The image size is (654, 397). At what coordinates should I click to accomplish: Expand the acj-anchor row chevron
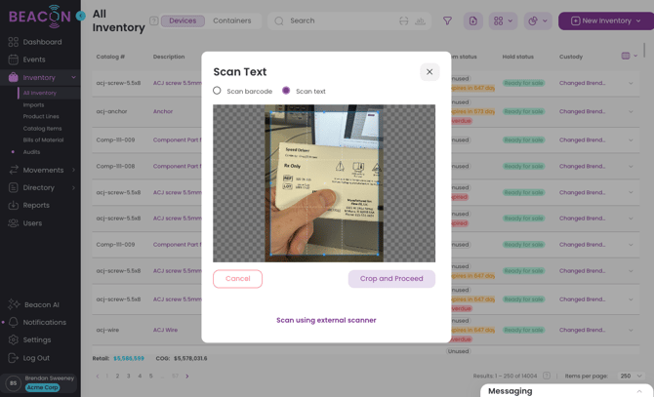631,111
